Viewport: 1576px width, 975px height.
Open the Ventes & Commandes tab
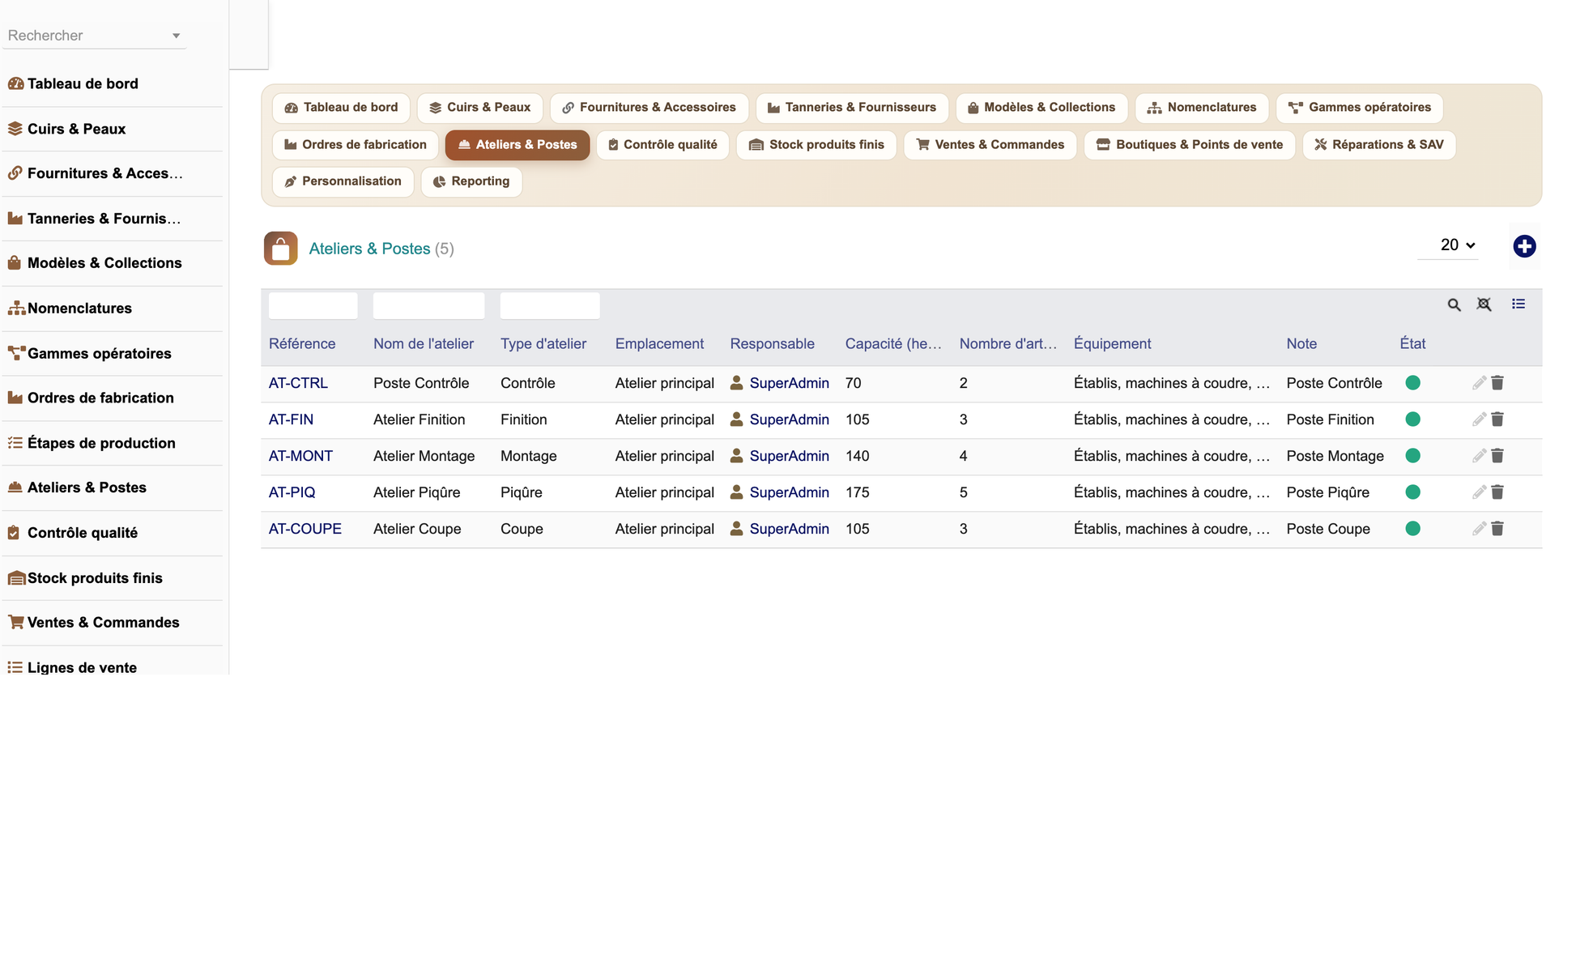click(x=990, y=145)
